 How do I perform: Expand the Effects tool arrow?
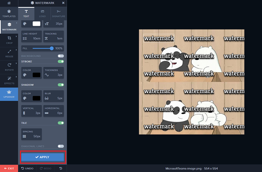(x=16, y=77)
